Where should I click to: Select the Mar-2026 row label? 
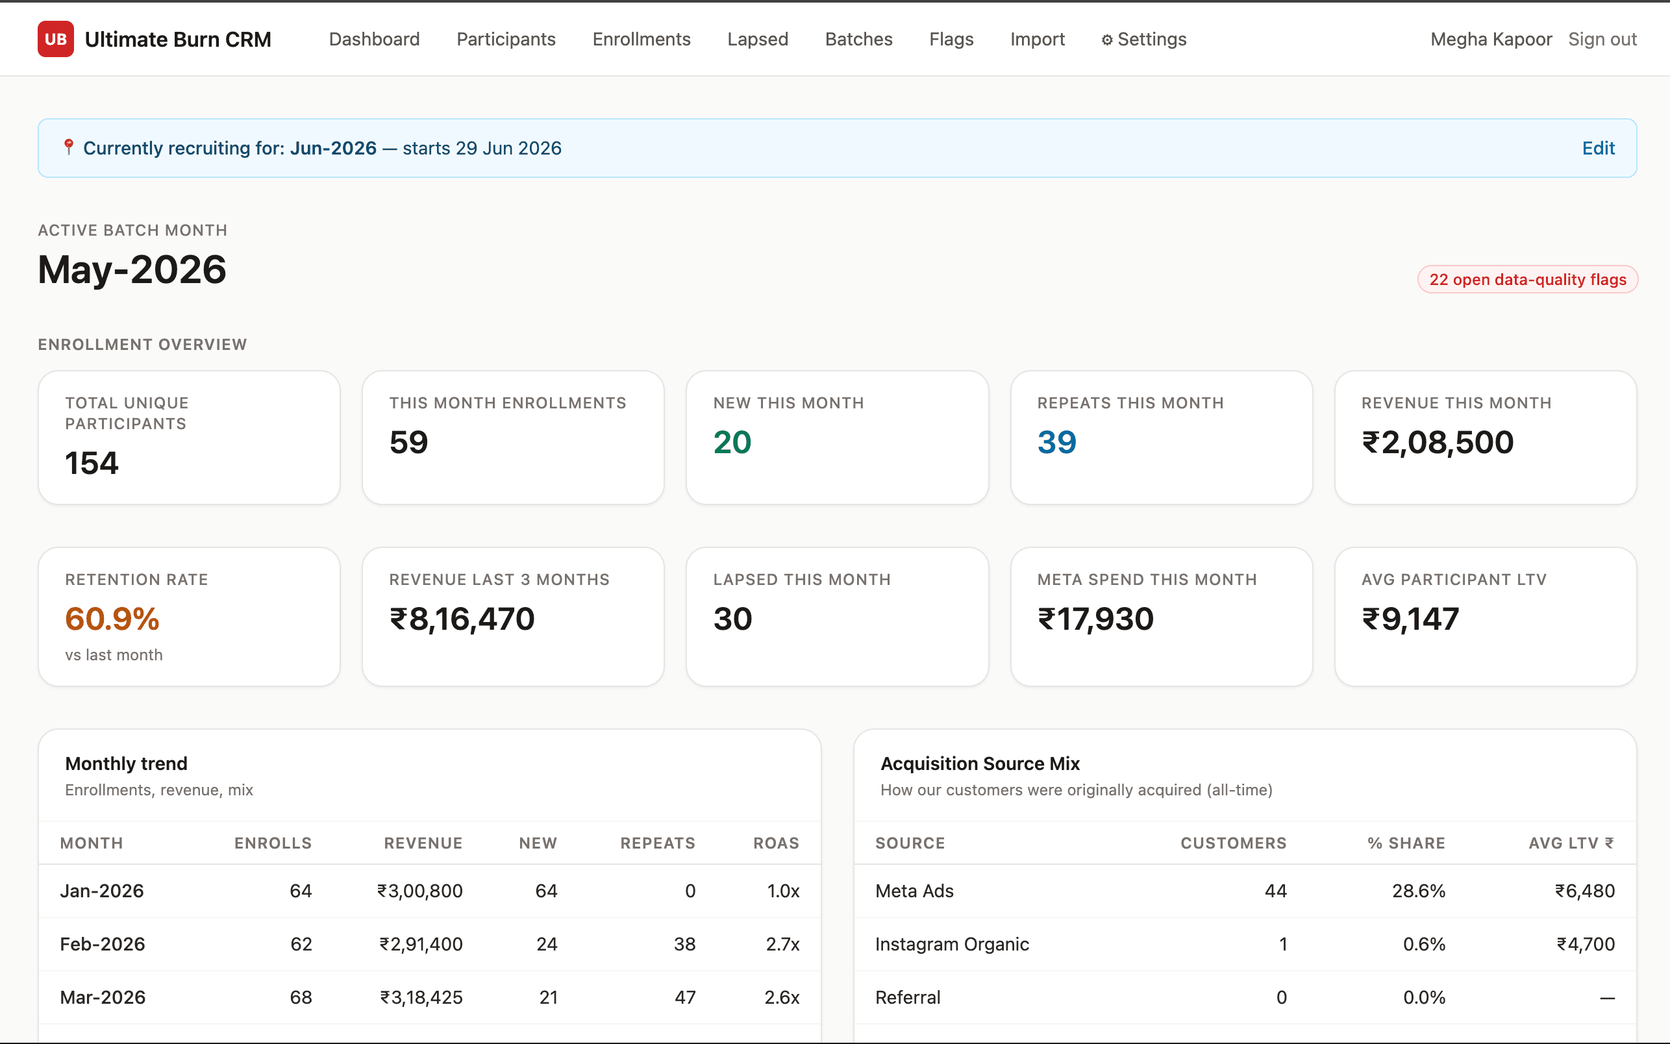tap(103, 997)
